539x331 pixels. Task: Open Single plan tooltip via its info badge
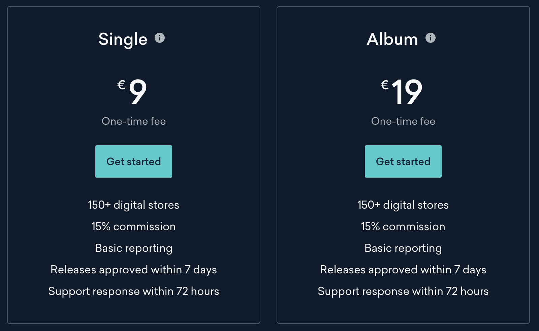(160, 38)
